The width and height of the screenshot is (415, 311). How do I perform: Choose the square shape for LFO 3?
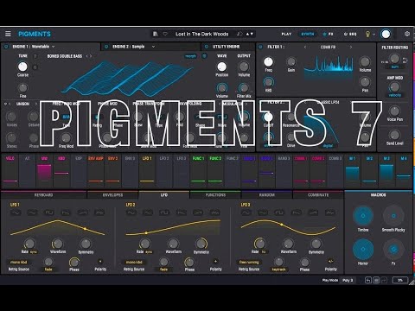tap(279, 213)
